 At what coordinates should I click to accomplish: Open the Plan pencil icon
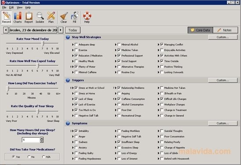point(51,18)
